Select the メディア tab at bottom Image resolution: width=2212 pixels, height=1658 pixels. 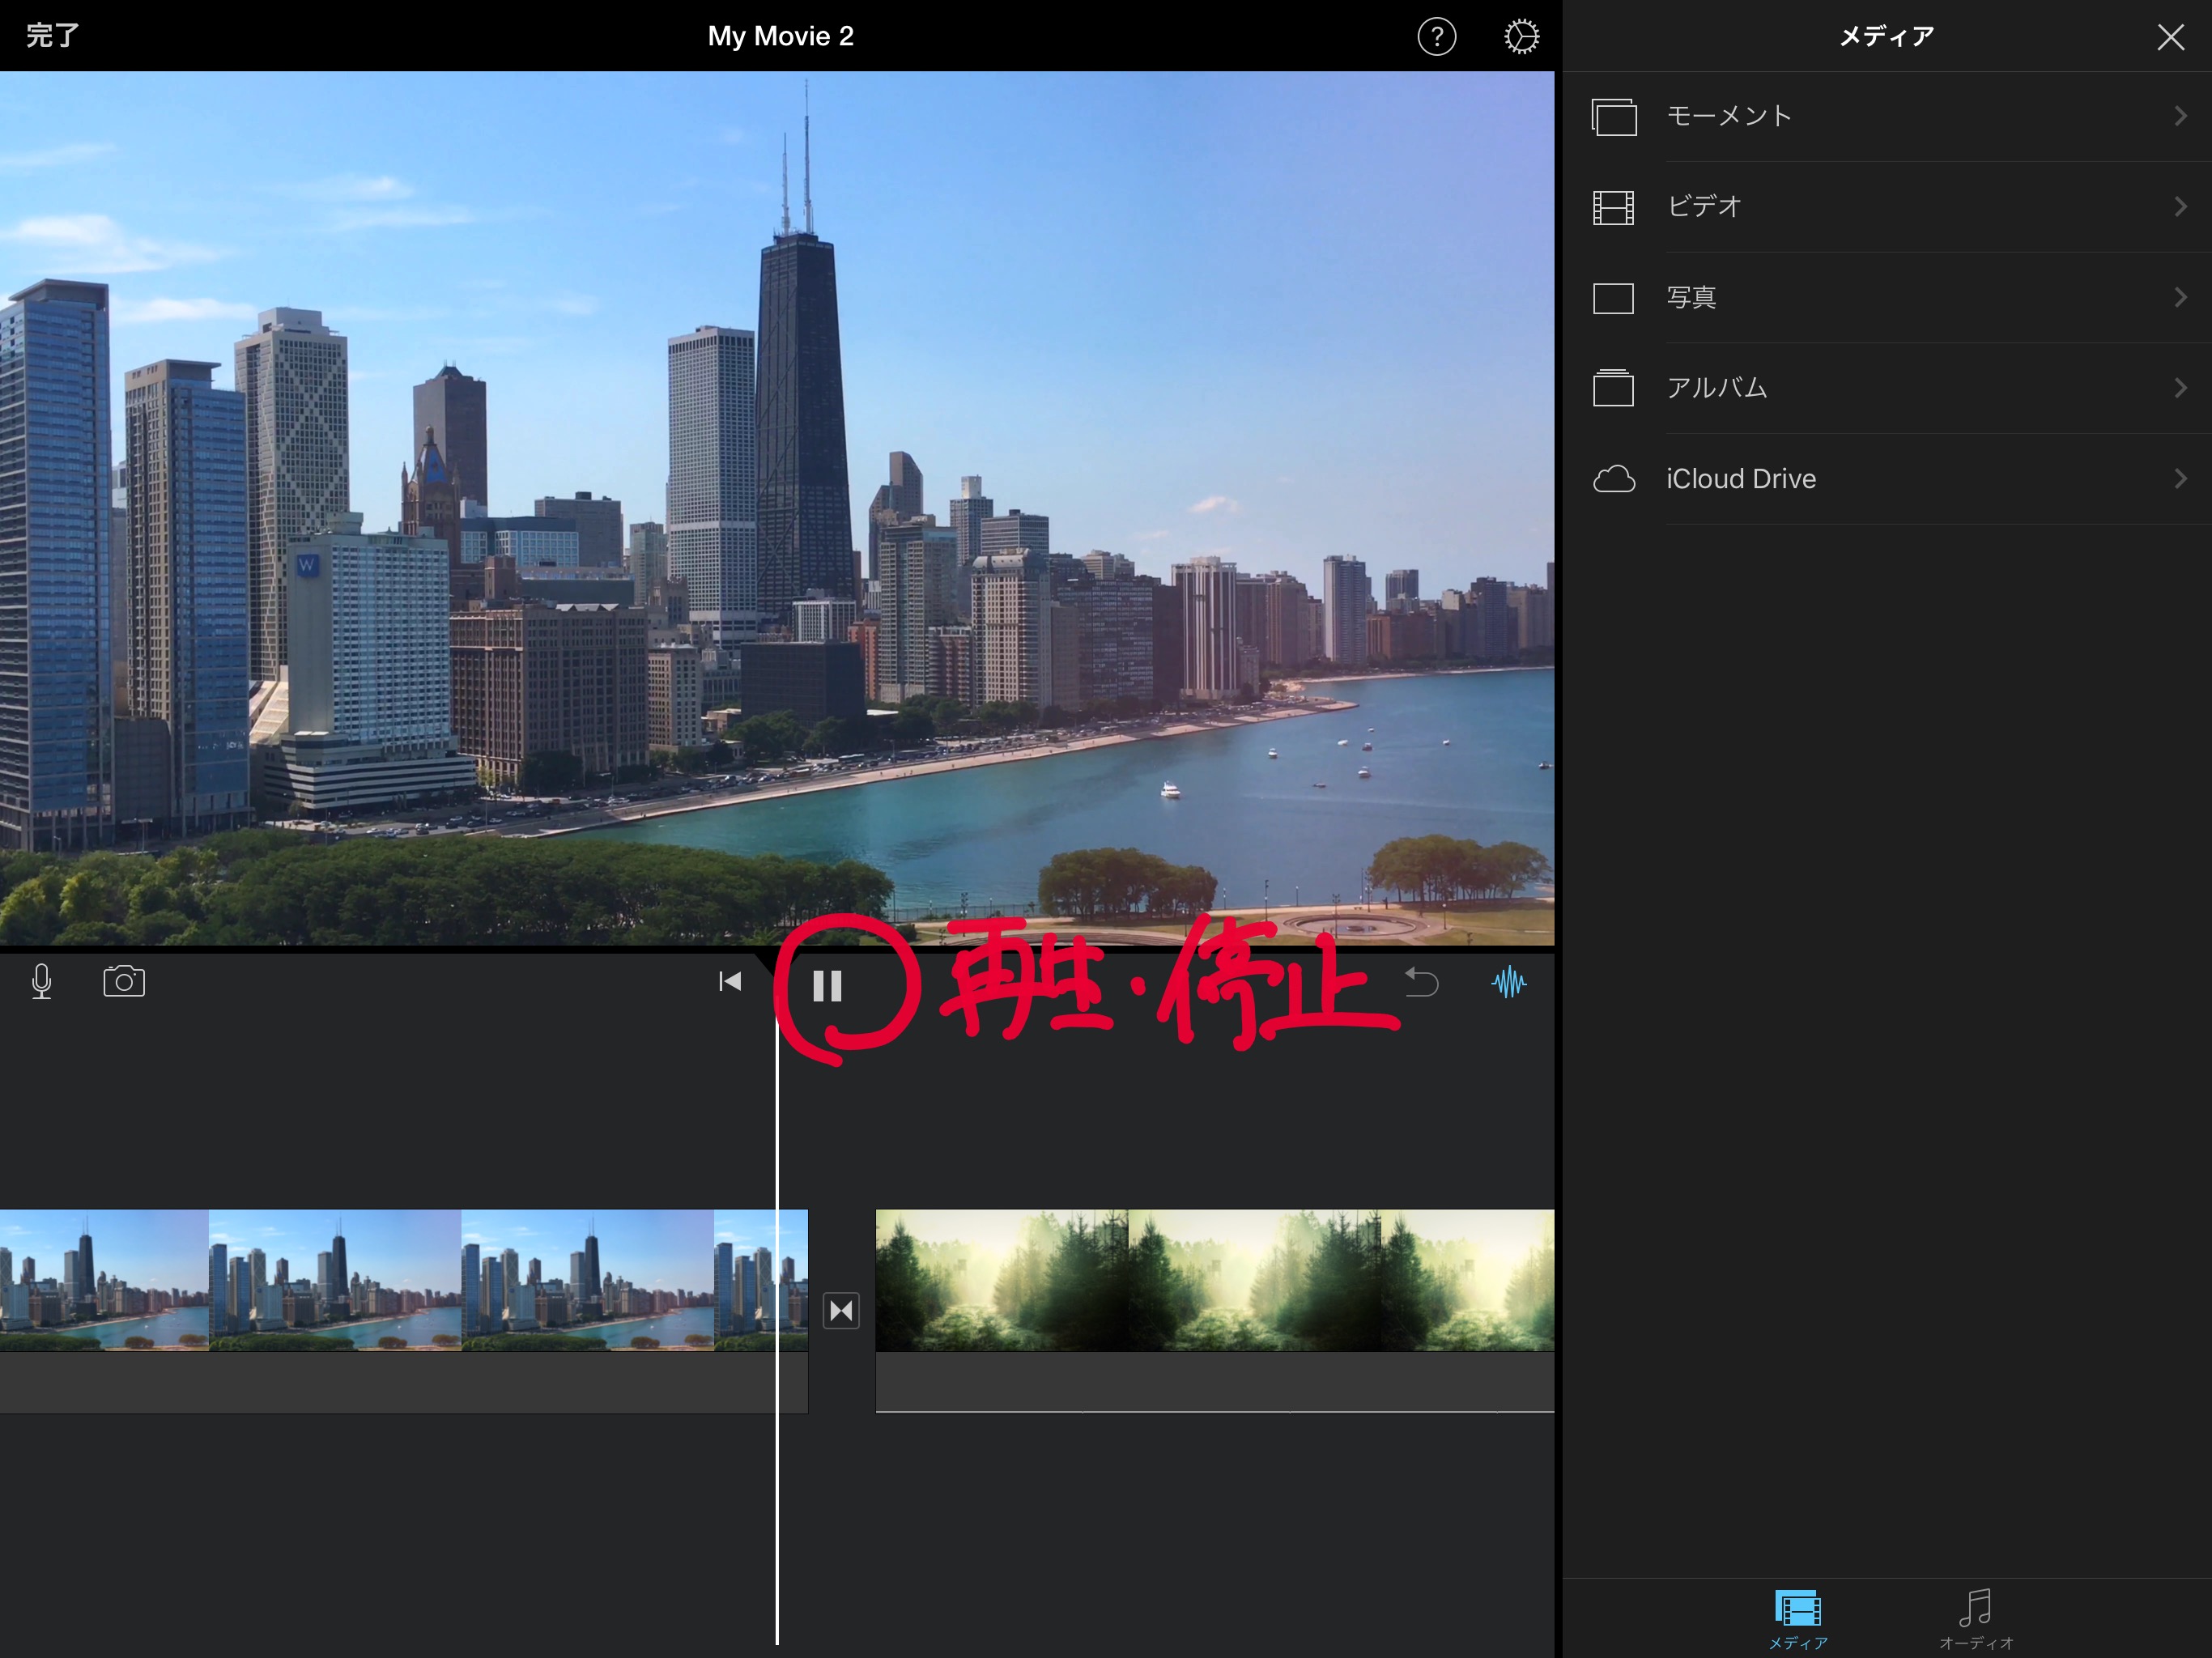(1797, 1619)
